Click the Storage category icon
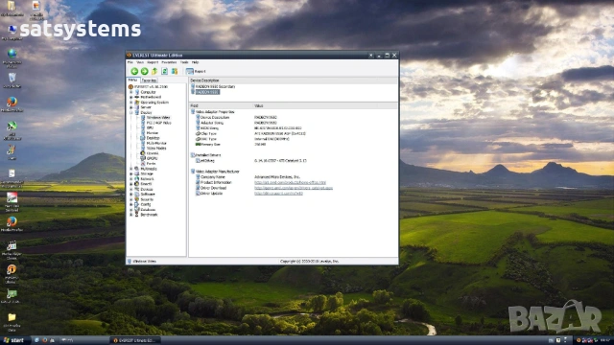 click(136, 173)
